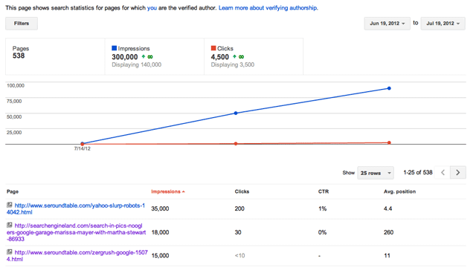Open the '25 rows' dropdown

[x=376, y=173]
